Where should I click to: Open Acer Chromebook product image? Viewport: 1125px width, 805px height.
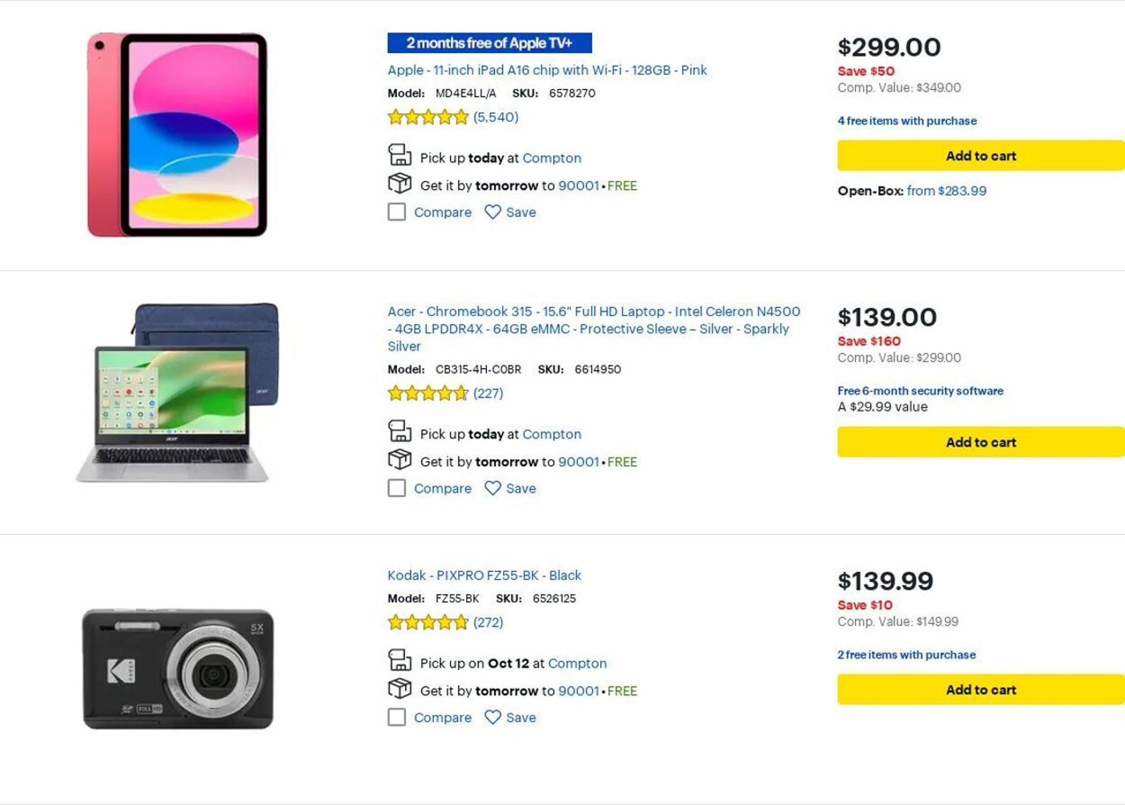pos(177,392)
